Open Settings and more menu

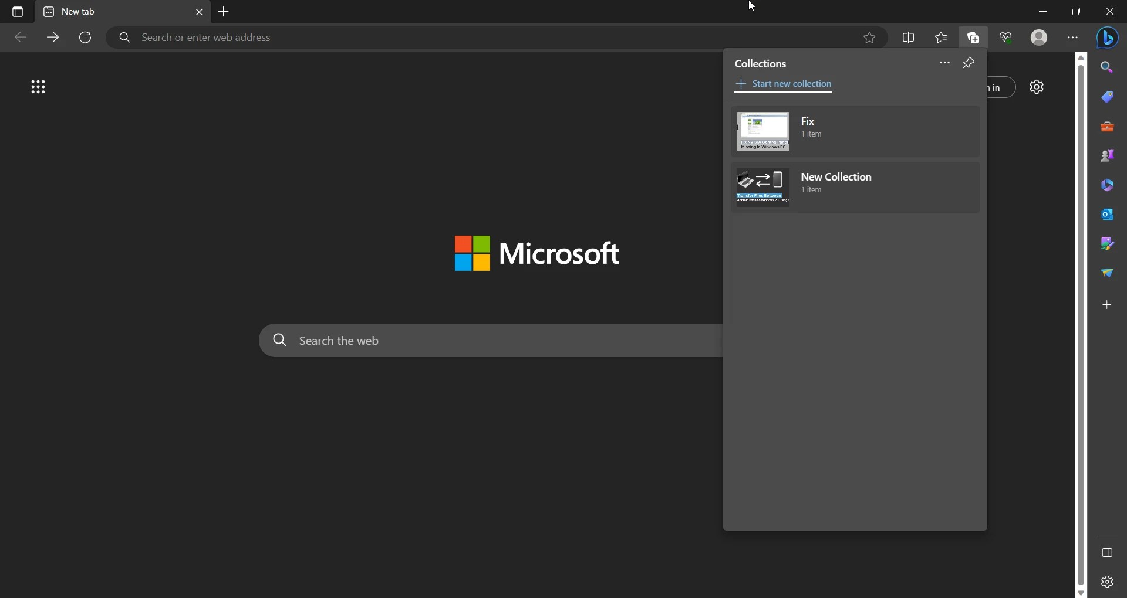1074,38
